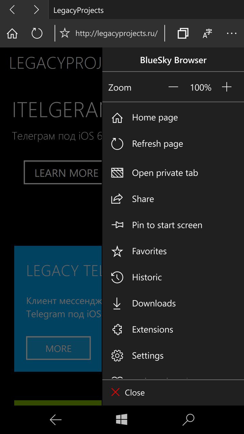Choose Open private tab
The image size is (244, 434).
point(165,173)
